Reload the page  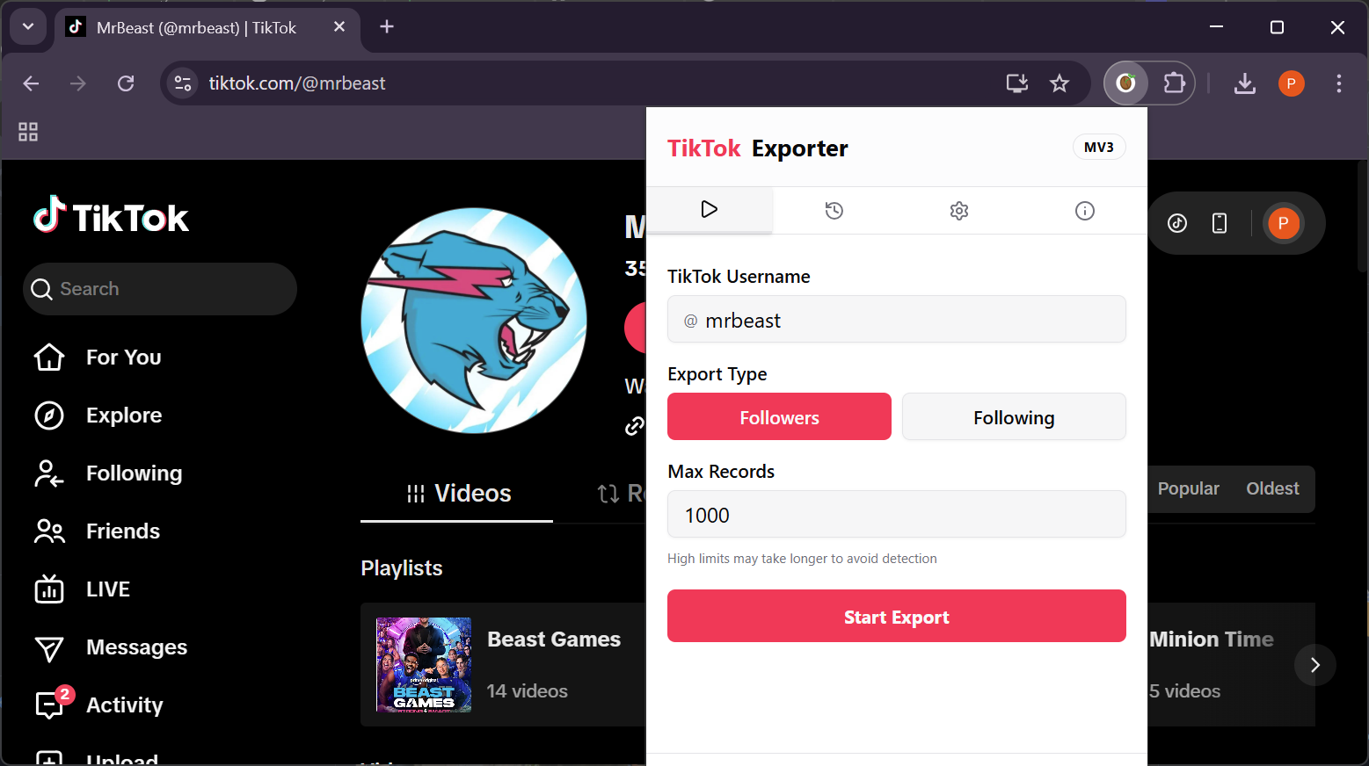pyautogui.click(x=126, y=83)
